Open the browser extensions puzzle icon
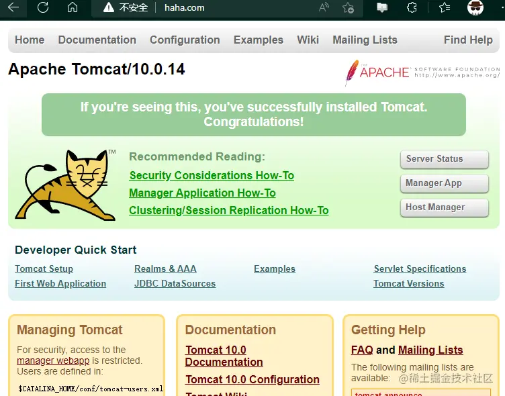 tap(412, 7)
